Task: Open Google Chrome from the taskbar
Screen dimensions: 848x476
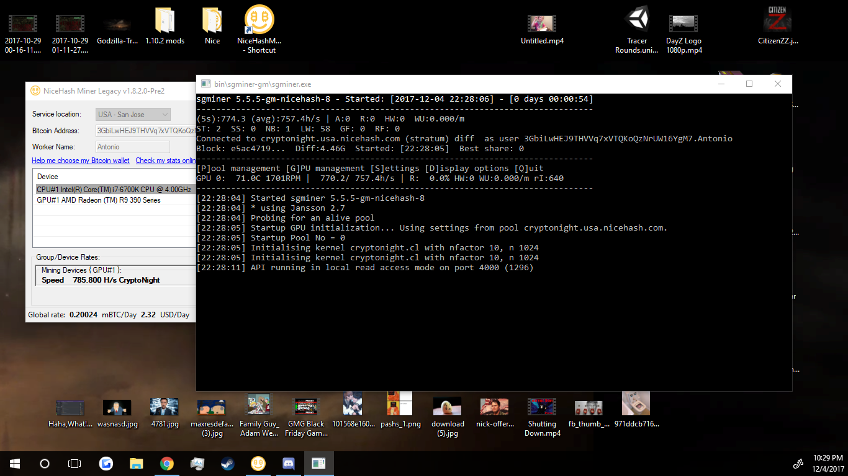Action: [x=166, y=463]
